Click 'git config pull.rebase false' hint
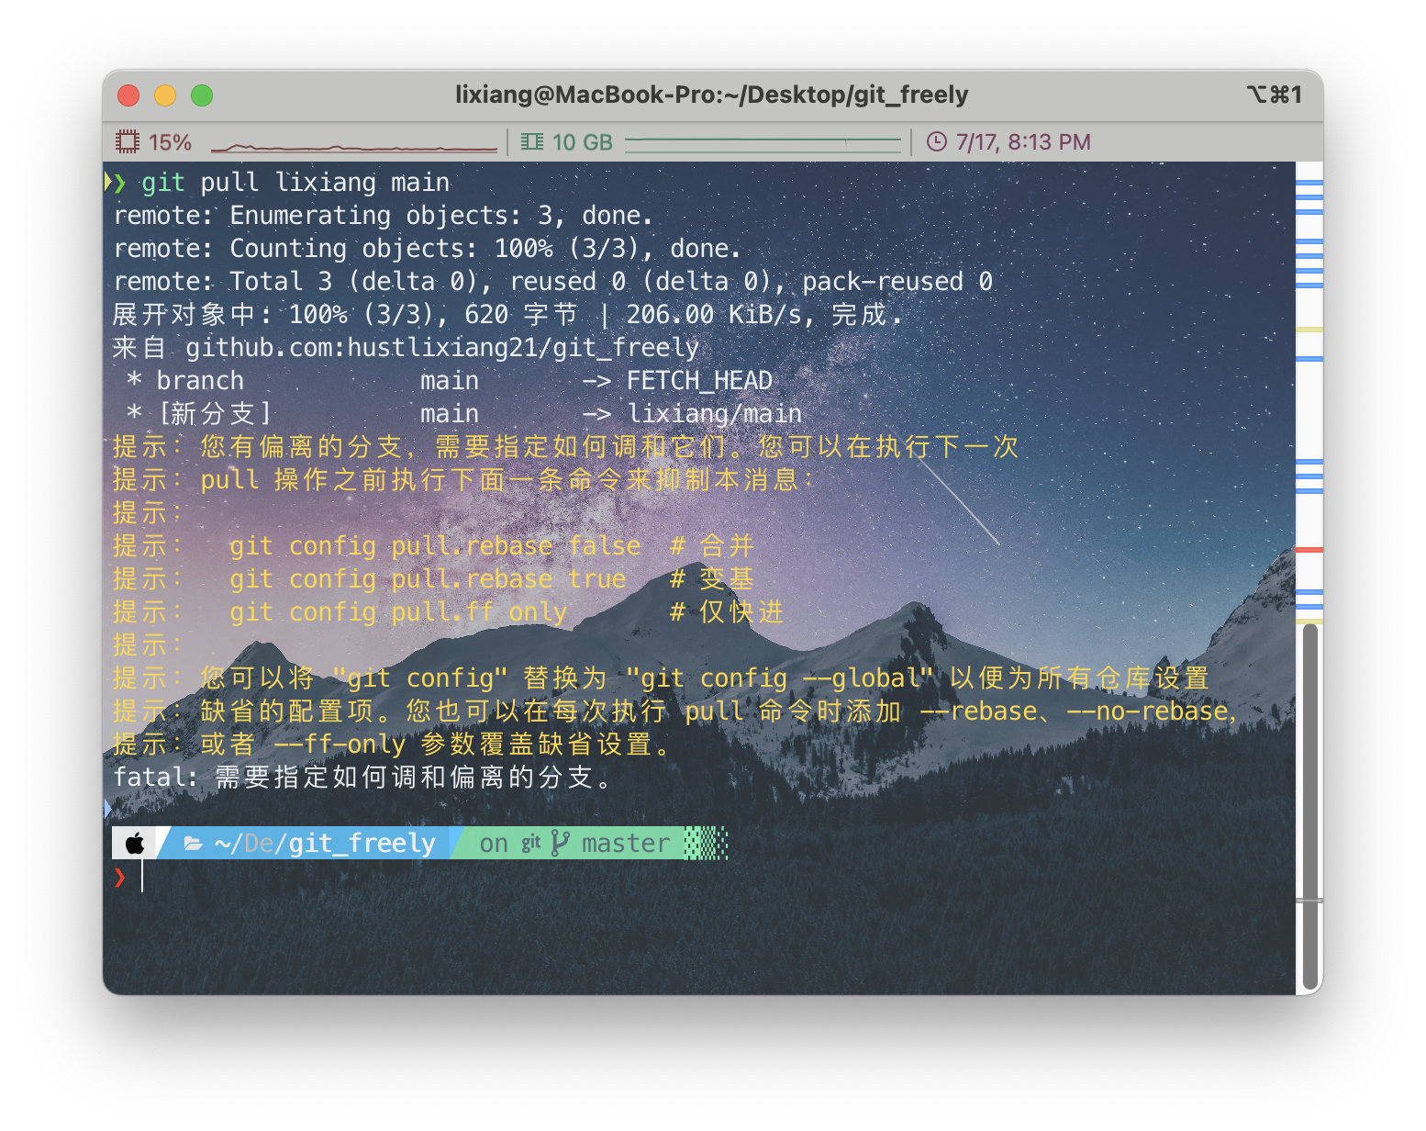1426x1131 pixels. [x=435, y=545]
